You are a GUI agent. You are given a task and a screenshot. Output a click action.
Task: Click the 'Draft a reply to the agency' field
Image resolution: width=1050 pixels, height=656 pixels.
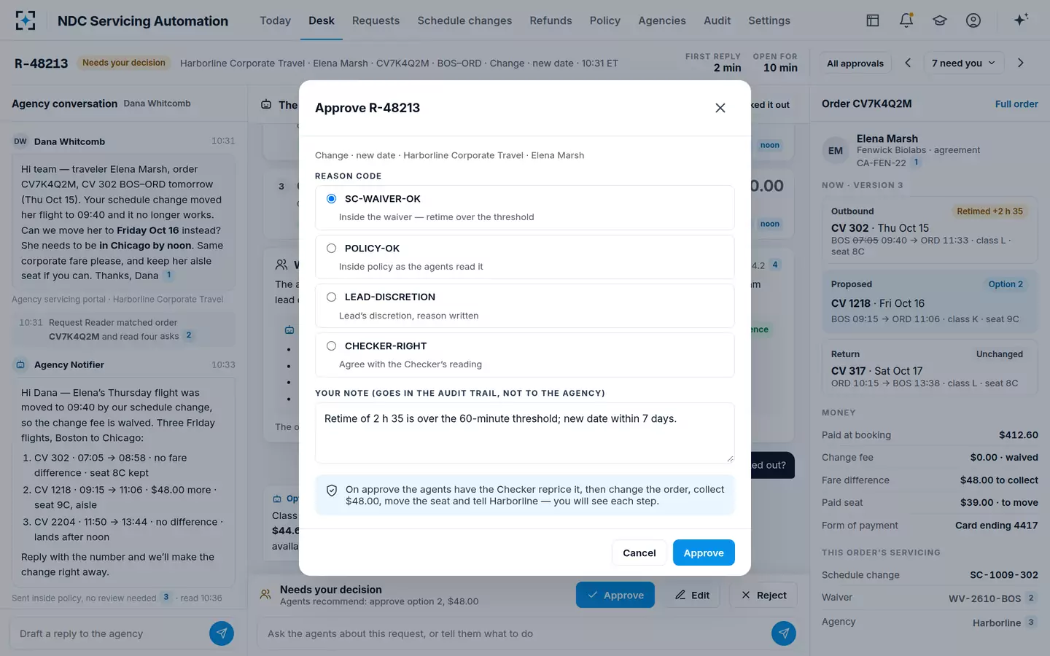pos(109,633)
